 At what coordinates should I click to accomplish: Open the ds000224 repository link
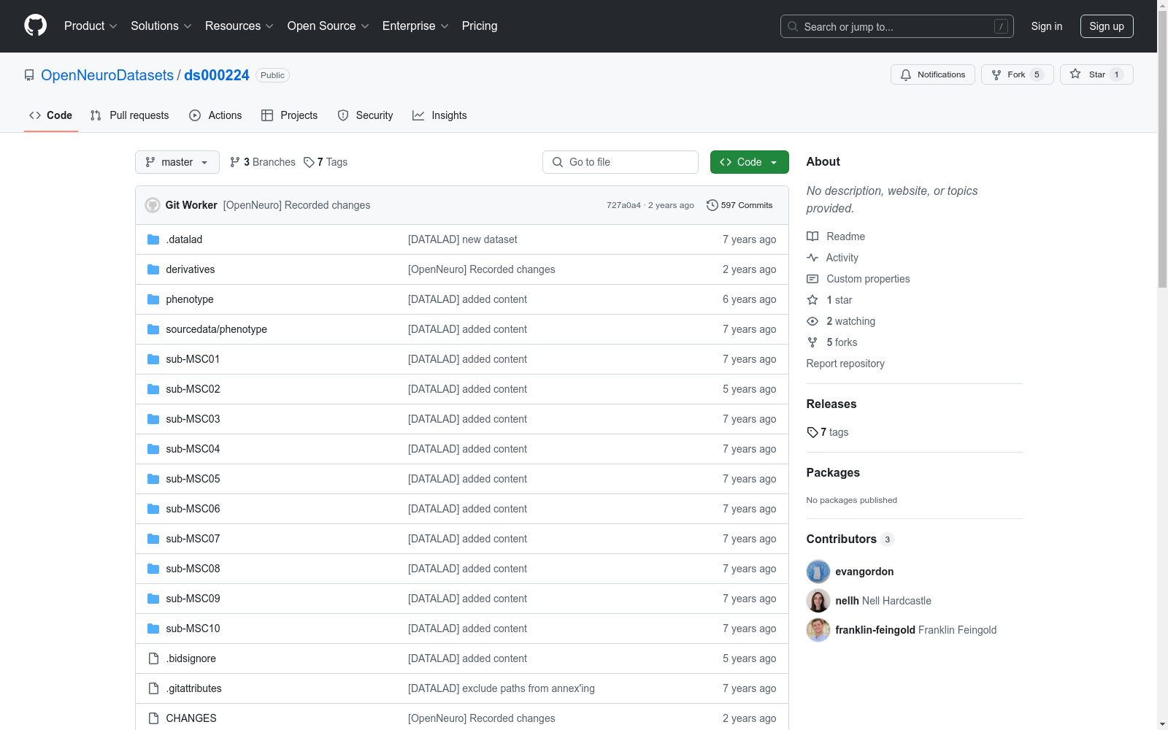pos(217,75)
